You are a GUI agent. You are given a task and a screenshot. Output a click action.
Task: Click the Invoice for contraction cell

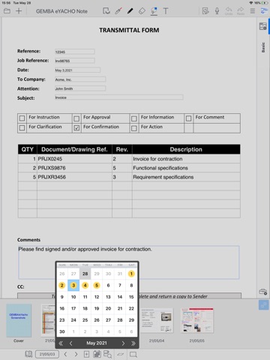[x=186, y=159]
